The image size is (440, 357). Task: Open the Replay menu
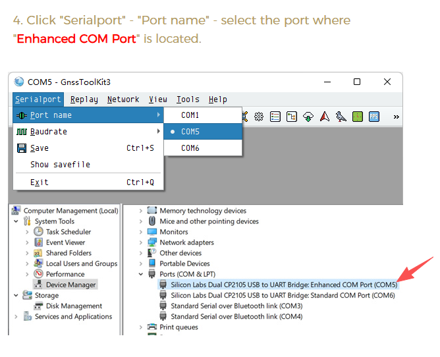(84, 99)
